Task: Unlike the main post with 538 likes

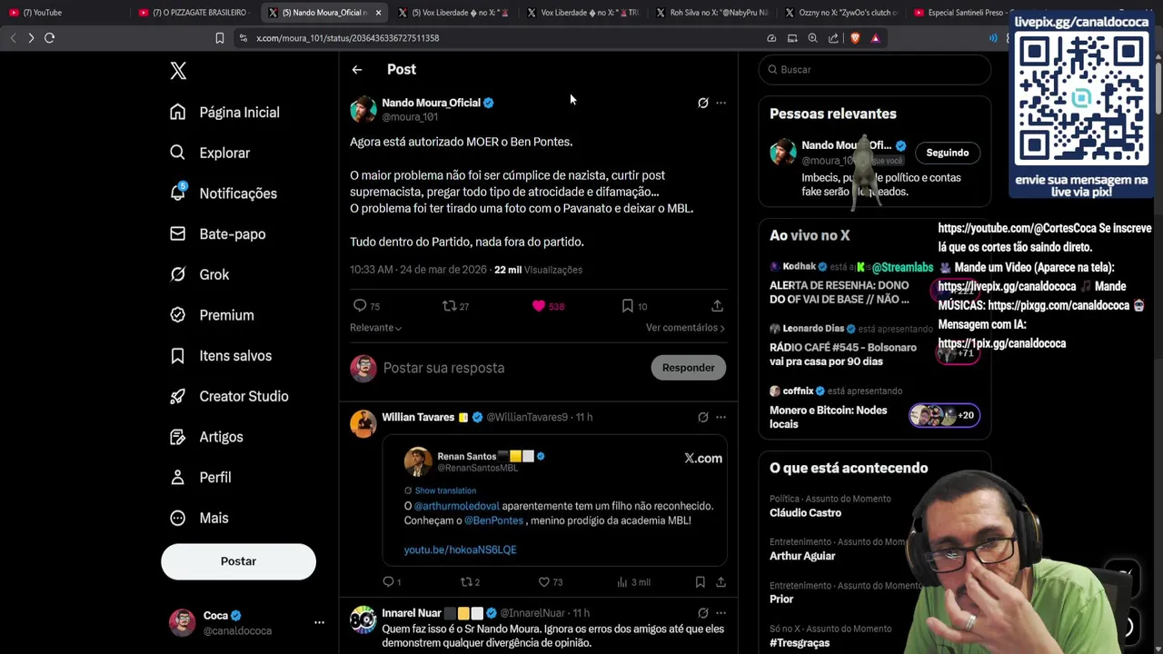Action: pyautogui.click(x=548, y=306)
